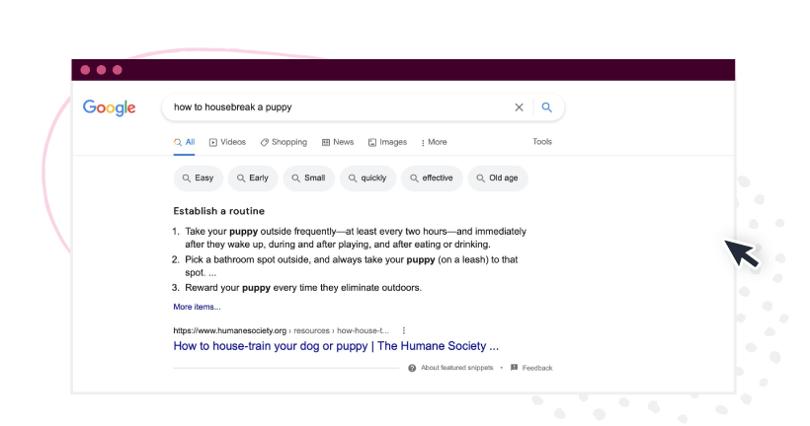The width and height of the screenshot is (810, 426).
Task: Open the More search categories menu
Action: tap(434, 142)
